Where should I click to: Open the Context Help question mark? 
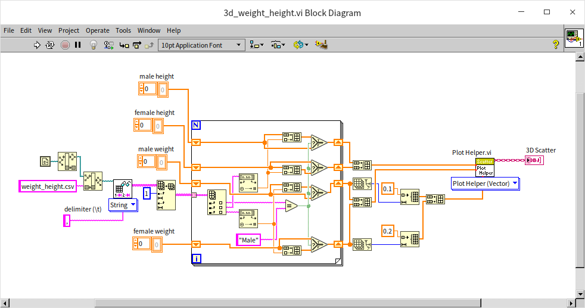(x=555, y=45)
